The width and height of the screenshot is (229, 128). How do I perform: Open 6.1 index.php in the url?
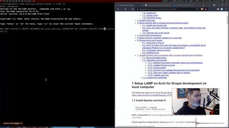[153, 43]
